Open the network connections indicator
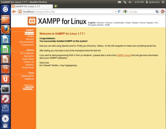 pos(125,2)
